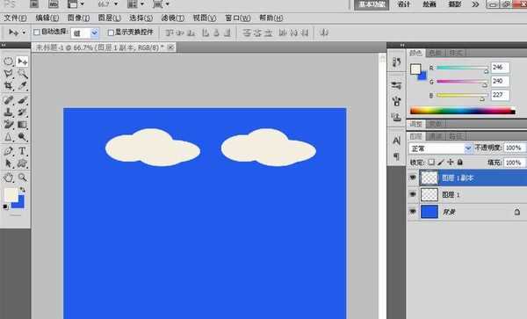Open the Paragraph panel icon in dock

pos(397,156)
